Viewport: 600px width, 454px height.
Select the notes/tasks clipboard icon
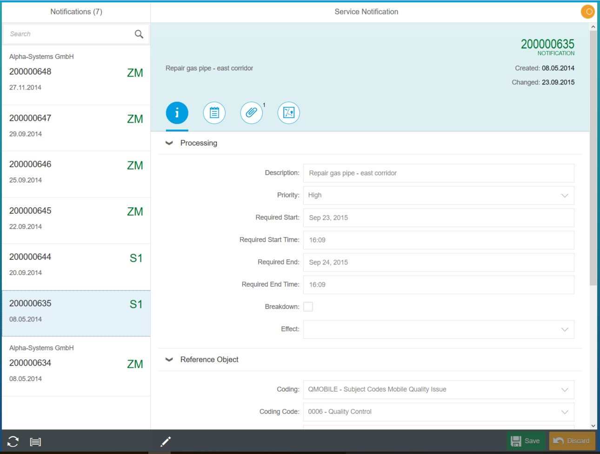[214, 112]
